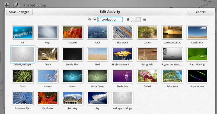Image resolution: width=217 pixels, height=114 pixels.
Task: Click the locked padlock icon
Action: tap(145, 20)
